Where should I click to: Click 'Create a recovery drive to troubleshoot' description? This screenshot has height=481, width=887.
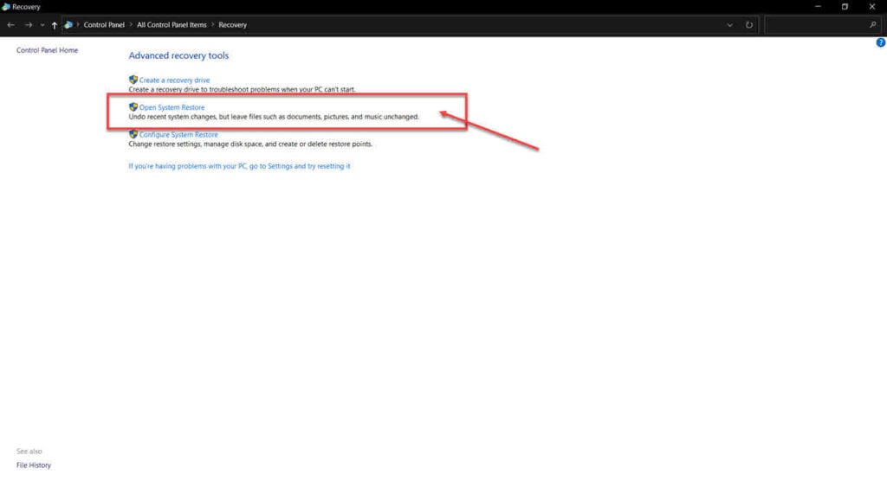pos(243,89)
